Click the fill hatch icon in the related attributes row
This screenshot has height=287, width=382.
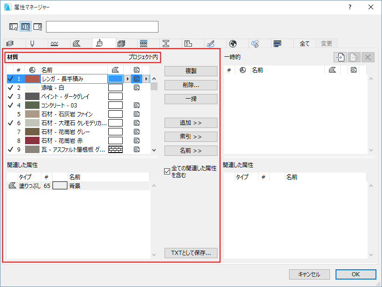[12, 186]
